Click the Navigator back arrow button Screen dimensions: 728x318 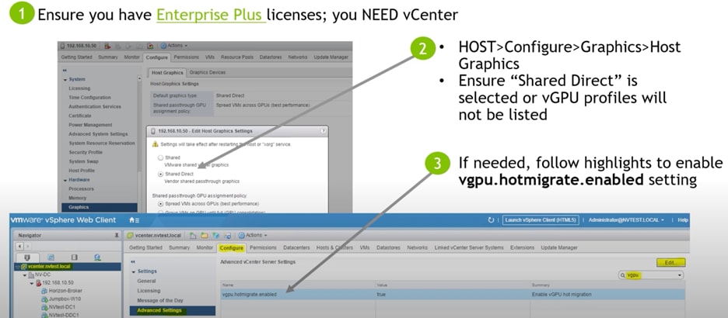[x=20, y=247]
